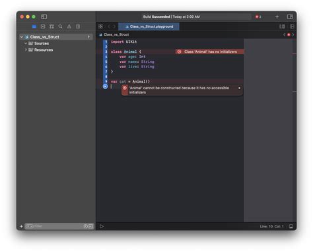
Task: Select Class_vs_Struct in navigator
Action: click(x=44, y=37)
